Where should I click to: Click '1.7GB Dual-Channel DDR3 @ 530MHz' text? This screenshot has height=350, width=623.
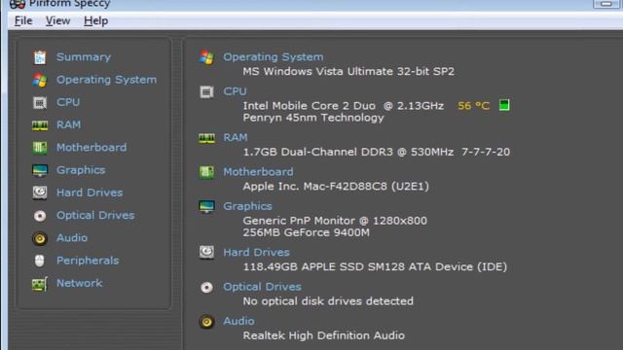(x=348, y=152)
